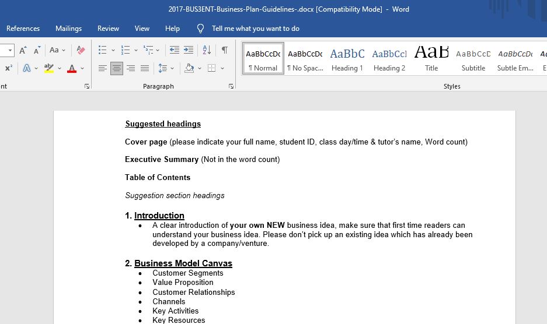Click the Borders icon
The image size is (547, 324).
tap(211, 68)
